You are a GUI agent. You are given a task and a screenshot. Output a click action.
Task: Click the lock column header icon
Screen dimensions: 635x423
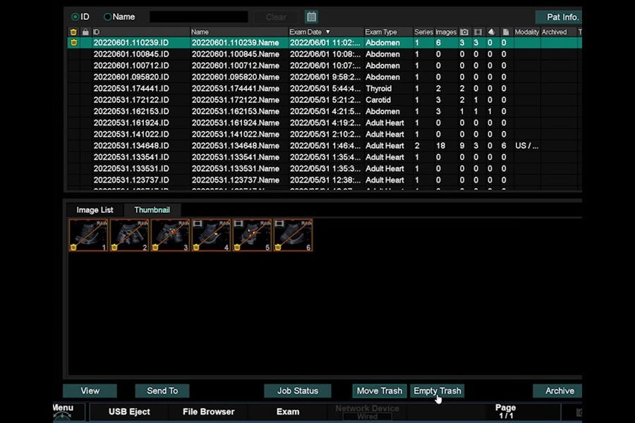[x=85, y=32]
